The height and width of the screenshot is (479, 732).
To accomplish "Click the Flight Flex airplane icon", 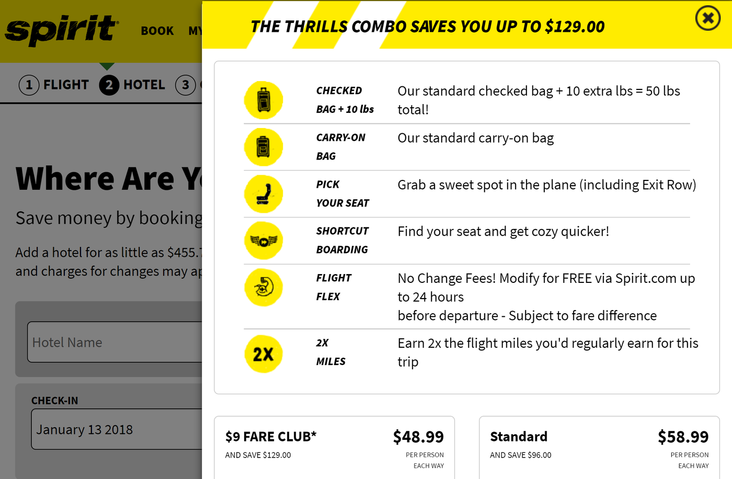I will (264, 287).
